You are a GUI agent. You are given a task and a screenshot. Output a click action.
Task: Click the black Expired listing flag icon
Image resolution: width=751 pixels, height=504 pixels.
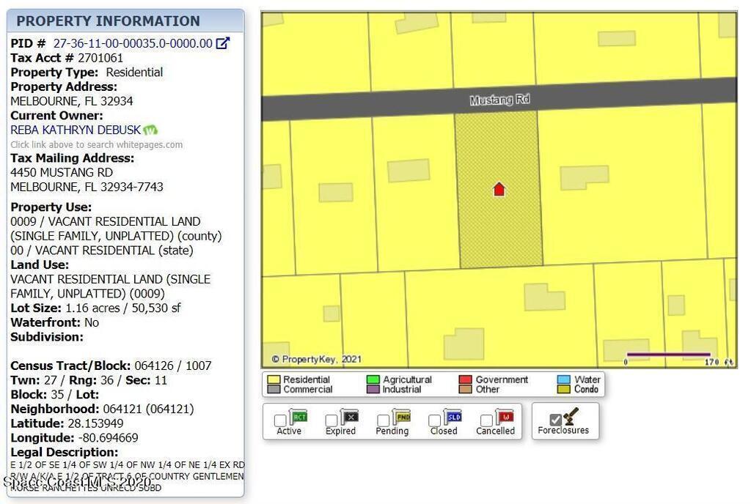(350, 418)
